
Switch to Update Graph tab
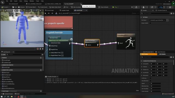[x=65, y=10]
